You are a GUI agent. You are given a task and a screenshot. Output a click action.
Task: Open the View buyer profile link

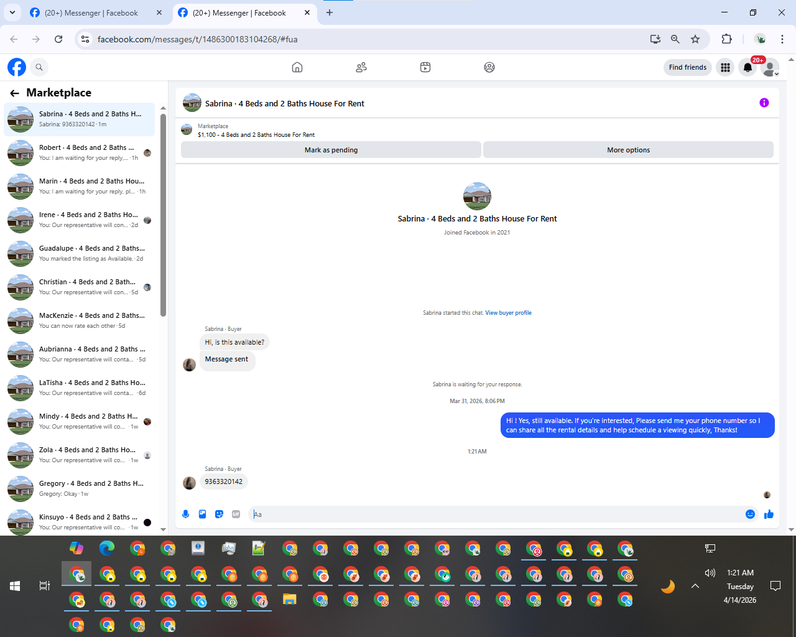pos(508,313)
